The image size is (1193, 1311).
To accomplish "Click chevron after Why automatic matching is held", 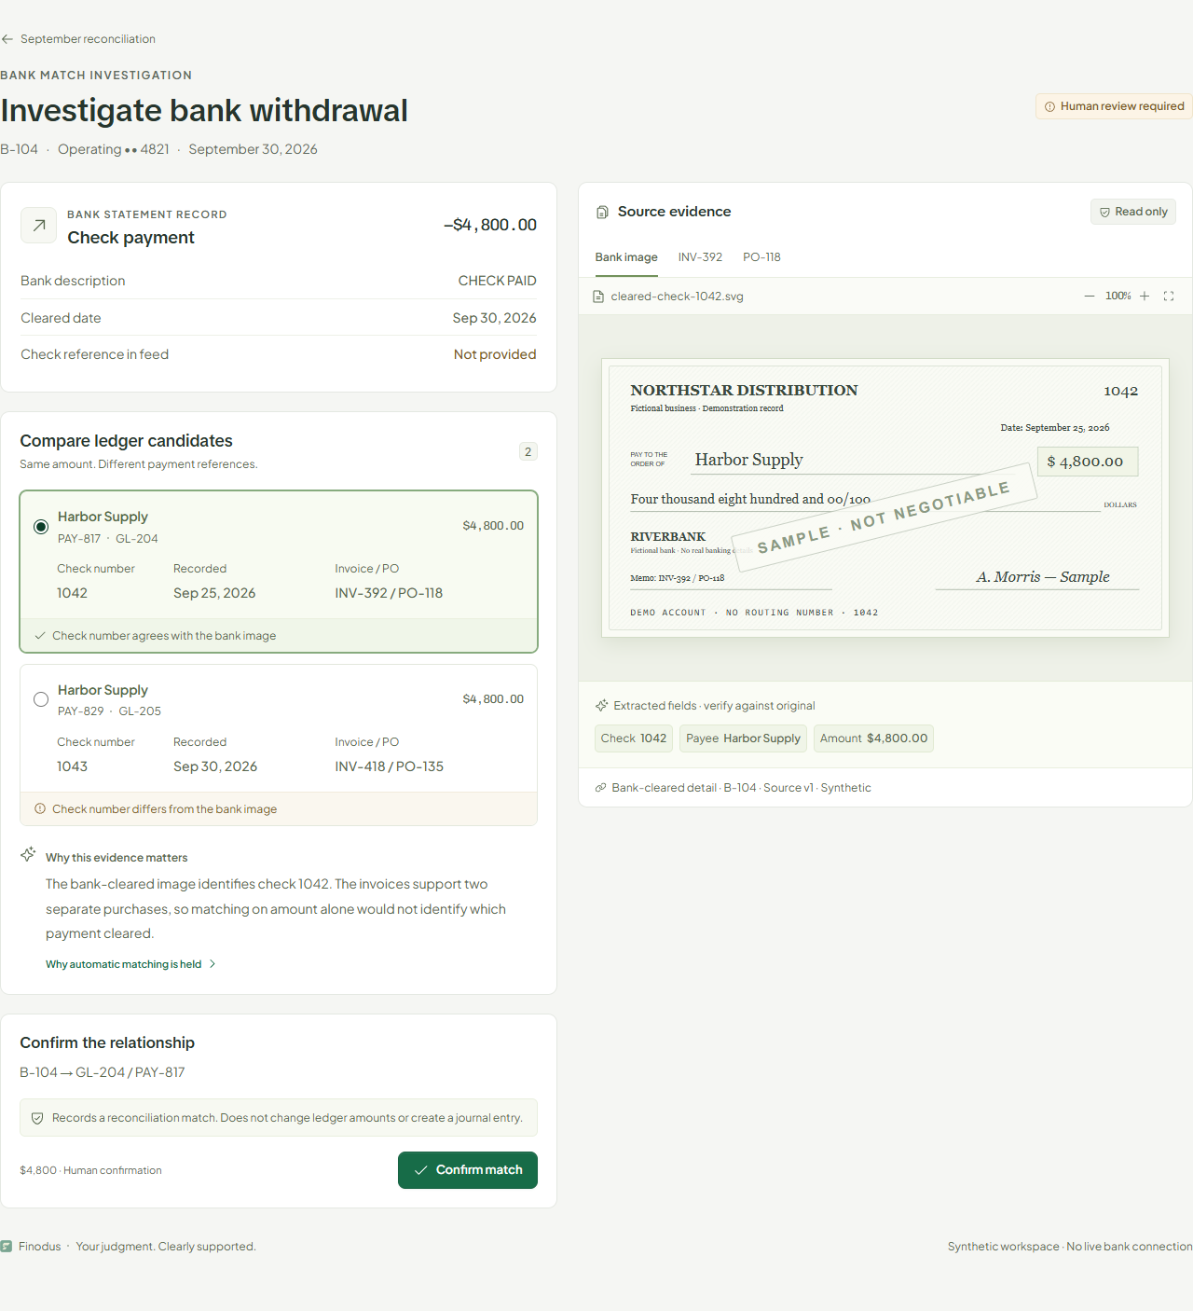I will [x=213, y=964].
